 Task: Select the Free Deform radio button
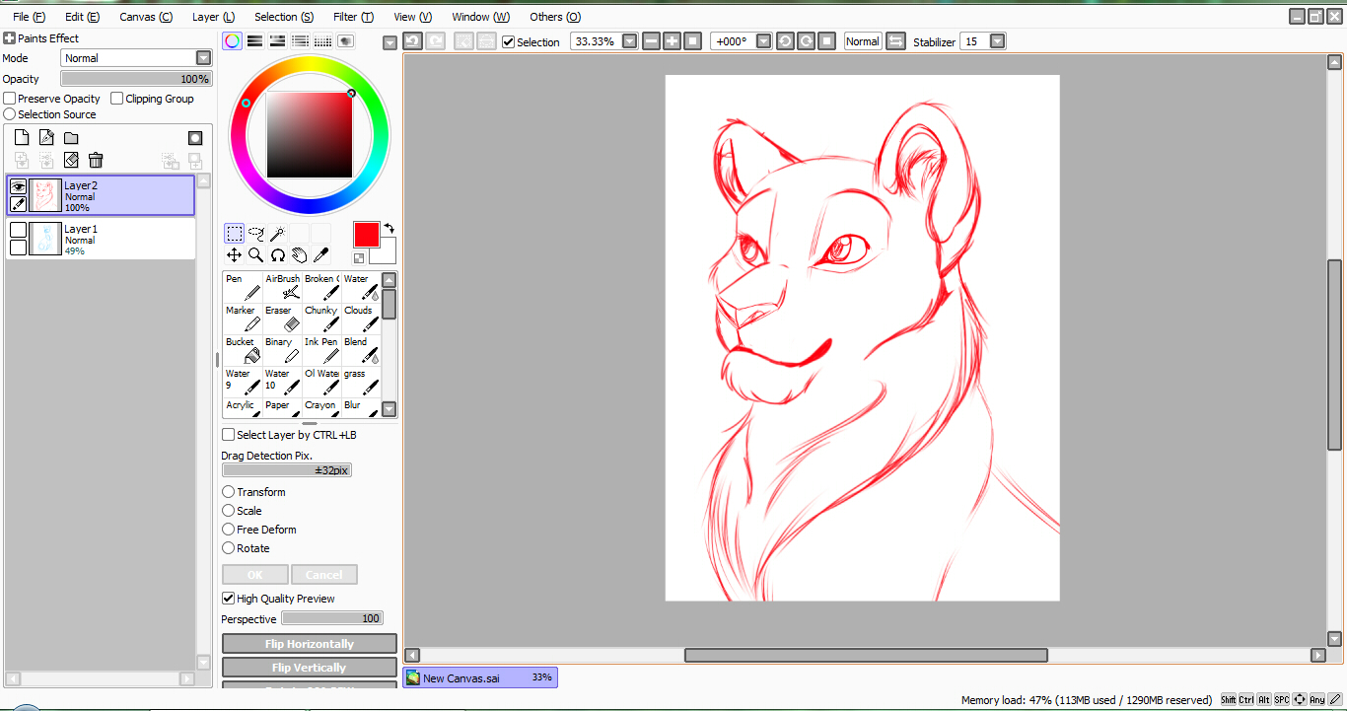229,530
